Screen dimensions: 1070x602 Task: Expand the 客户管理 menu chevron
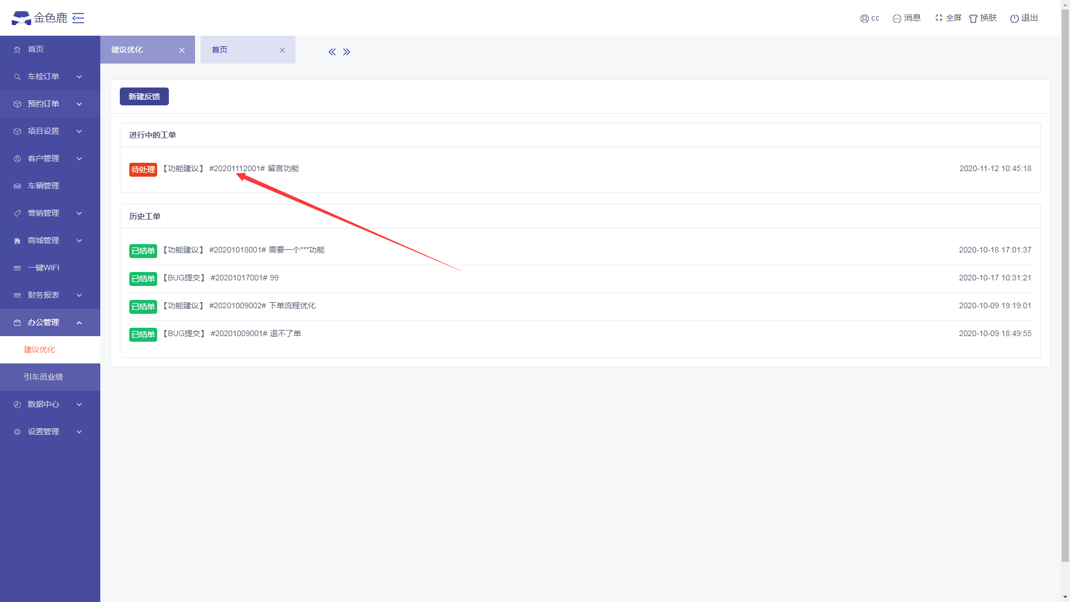coord(79,159)
